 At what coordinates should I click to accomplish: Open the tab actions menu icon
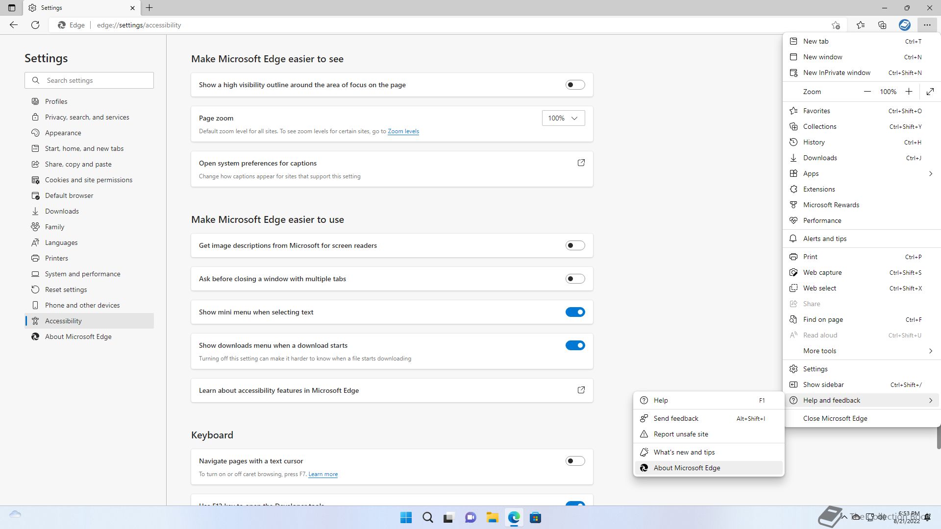pyautogui.click(x=12, y=8)
